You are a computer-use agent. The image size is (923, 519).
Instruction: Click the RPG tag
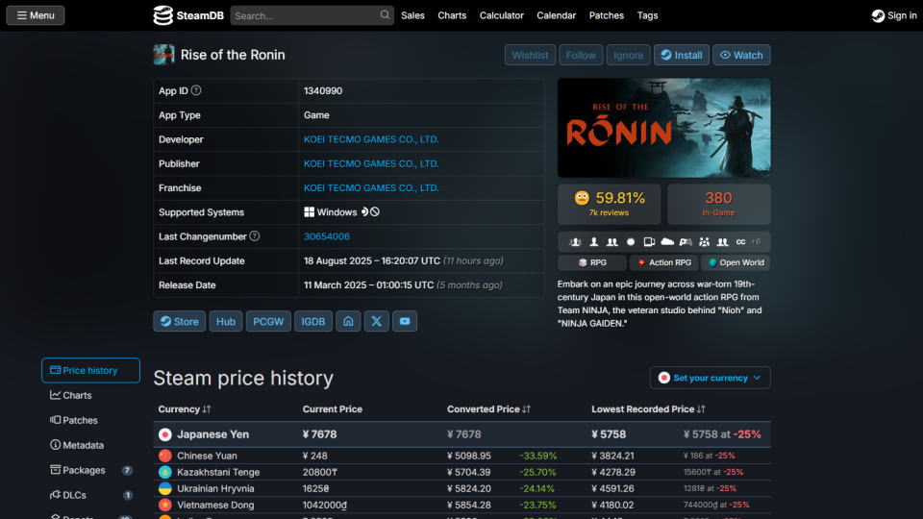592,262
